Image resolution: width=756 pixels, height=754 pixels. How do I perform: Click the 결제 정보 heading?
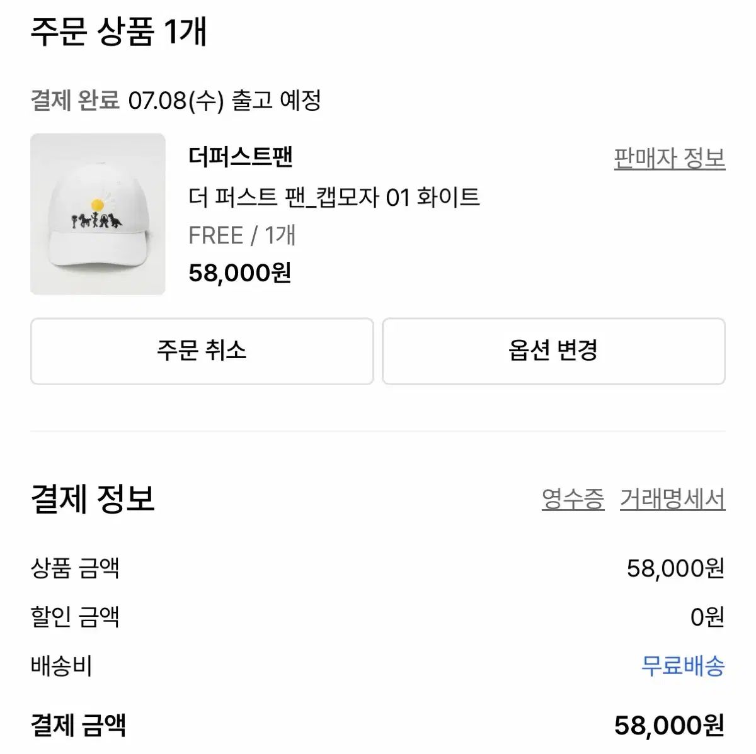pyautogui.click(x=93, y=499)
